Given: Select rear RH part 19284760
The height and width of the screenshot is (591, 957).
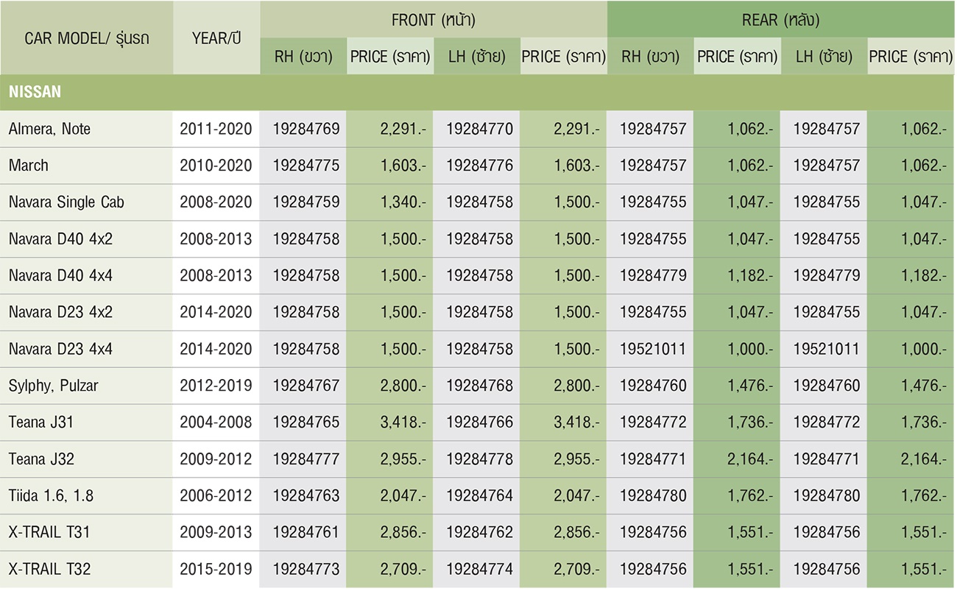Looking at the screenshot, I should (653, 386).
